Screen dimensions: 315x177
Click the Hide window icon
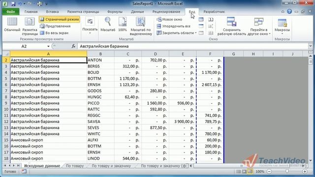201,26
